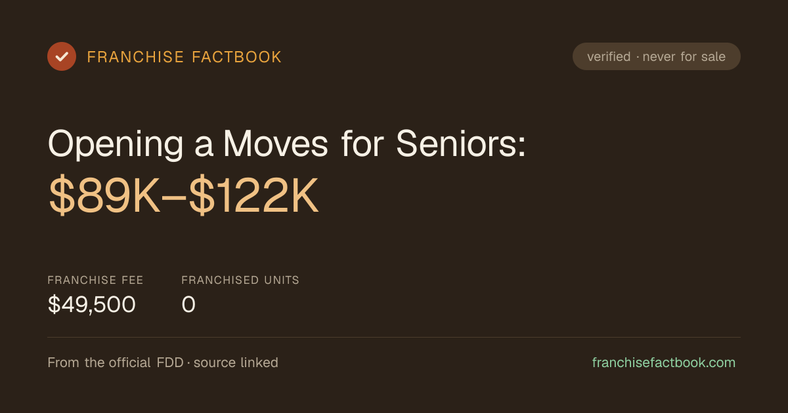
Task: Click the $49,500 franchise fee value
Action: pos(92,304)
